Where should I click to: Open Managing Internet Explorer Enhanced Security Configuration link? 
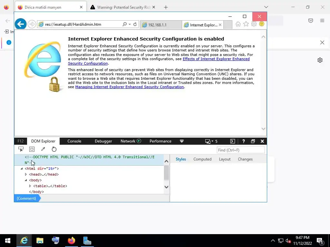point(130,87)
